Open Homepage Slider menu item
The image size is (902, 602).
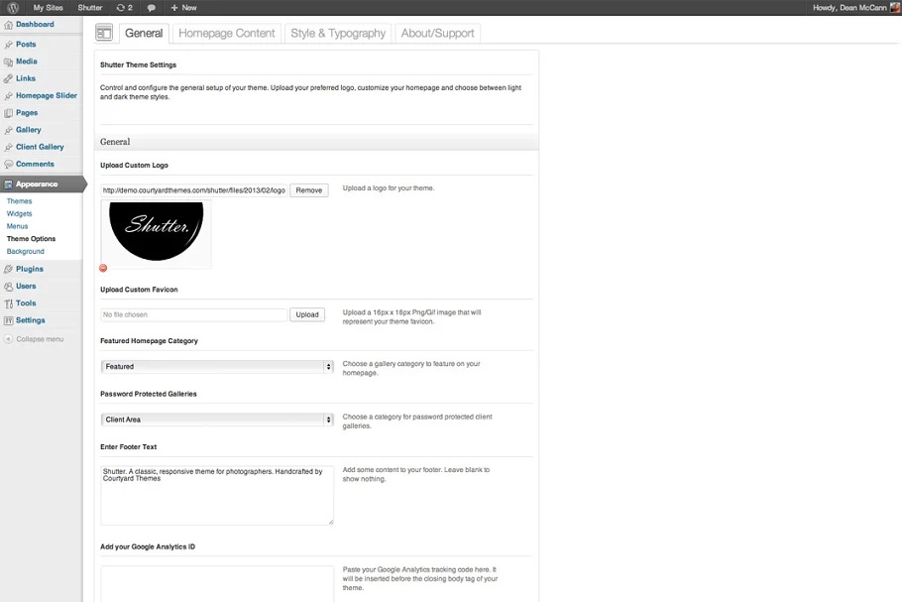click(46, 96)
